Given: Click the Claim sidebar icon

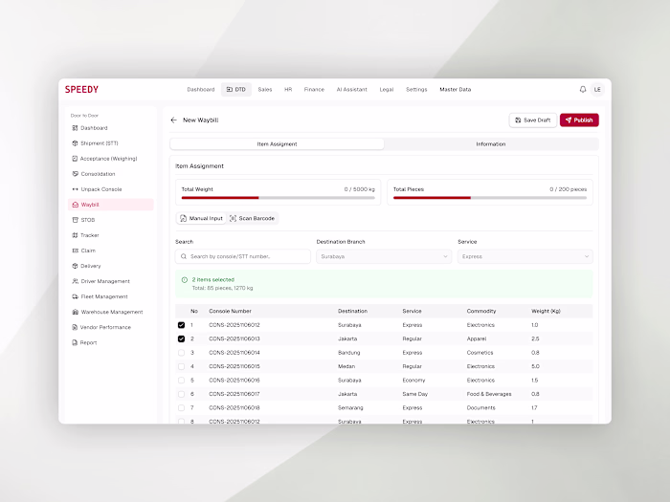Looking at the screenshot, I should [x=76, y=251].
